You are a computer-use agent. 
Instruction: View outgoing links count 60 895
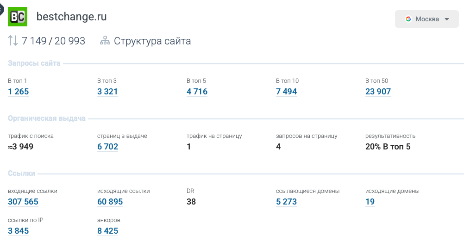click(x=110, y=202)
